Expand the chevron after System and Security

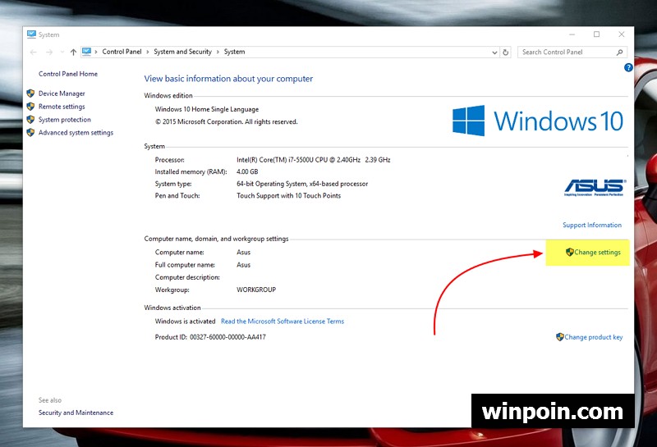coord(218,52)
